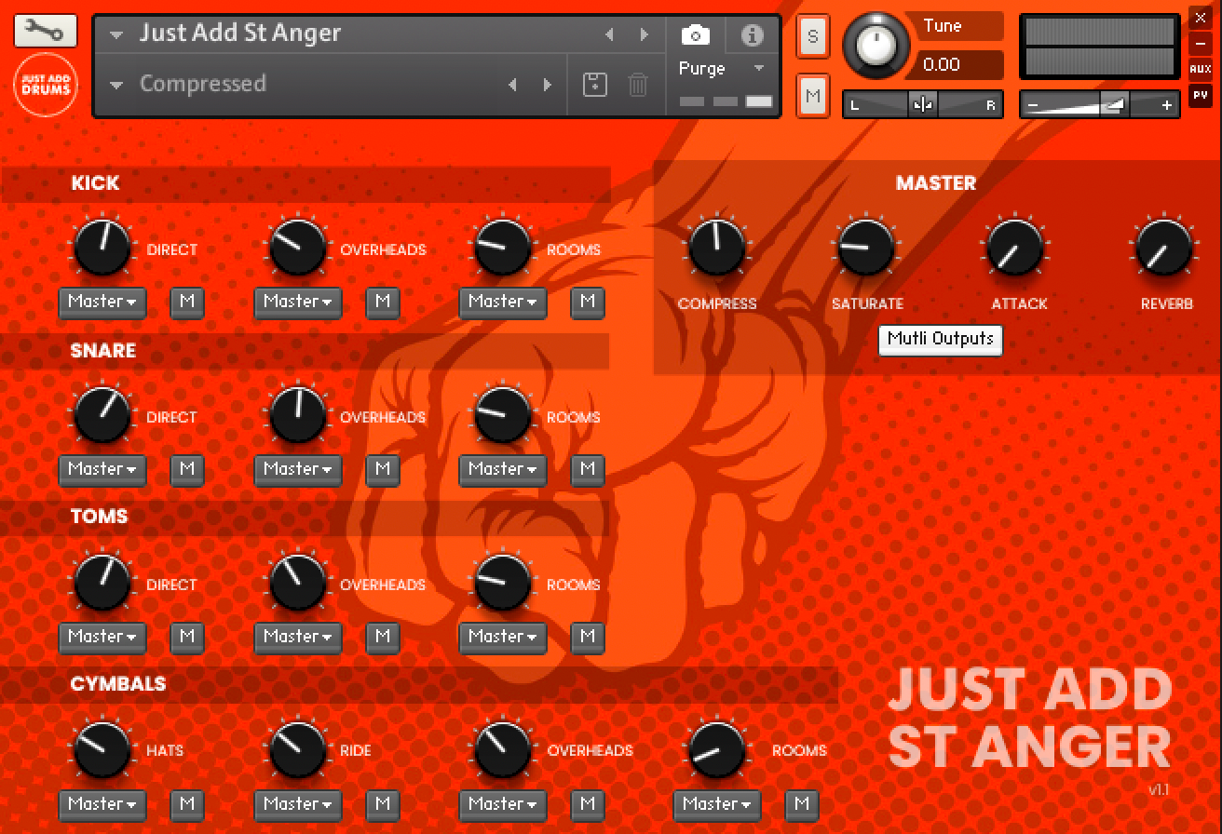This screenshot has height=834, width=1222.
Task: Mute Cymbals Overheads channel
Action: click(x=588, y=804)
